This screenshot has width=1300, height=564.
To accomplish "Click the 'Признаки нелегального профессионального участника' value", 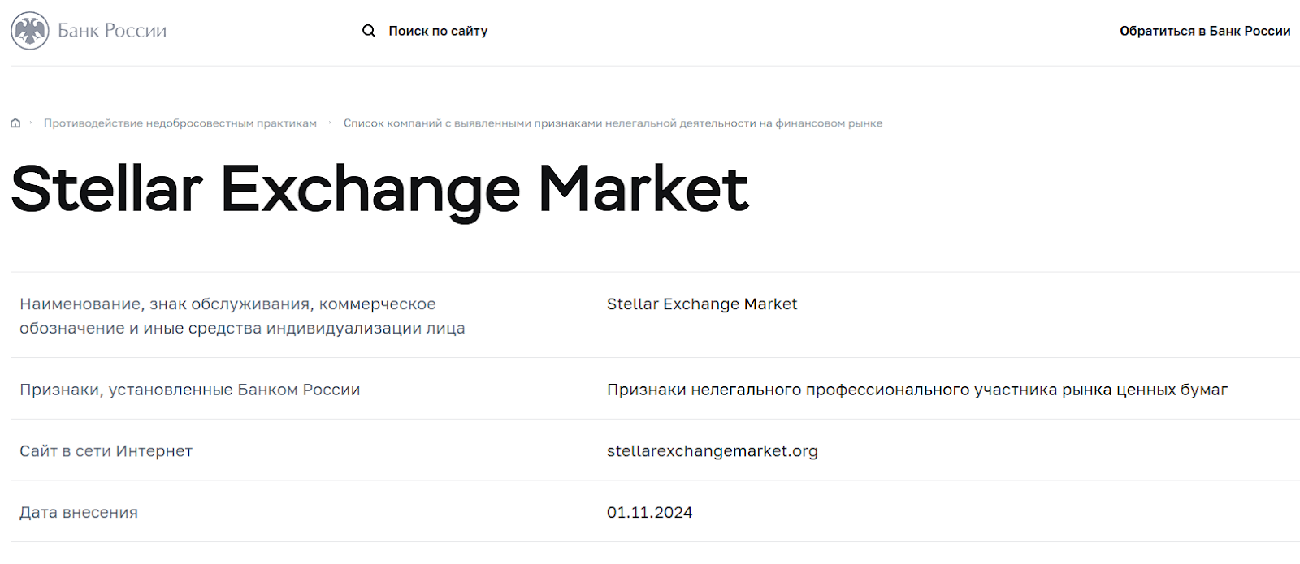I will 916,390.
